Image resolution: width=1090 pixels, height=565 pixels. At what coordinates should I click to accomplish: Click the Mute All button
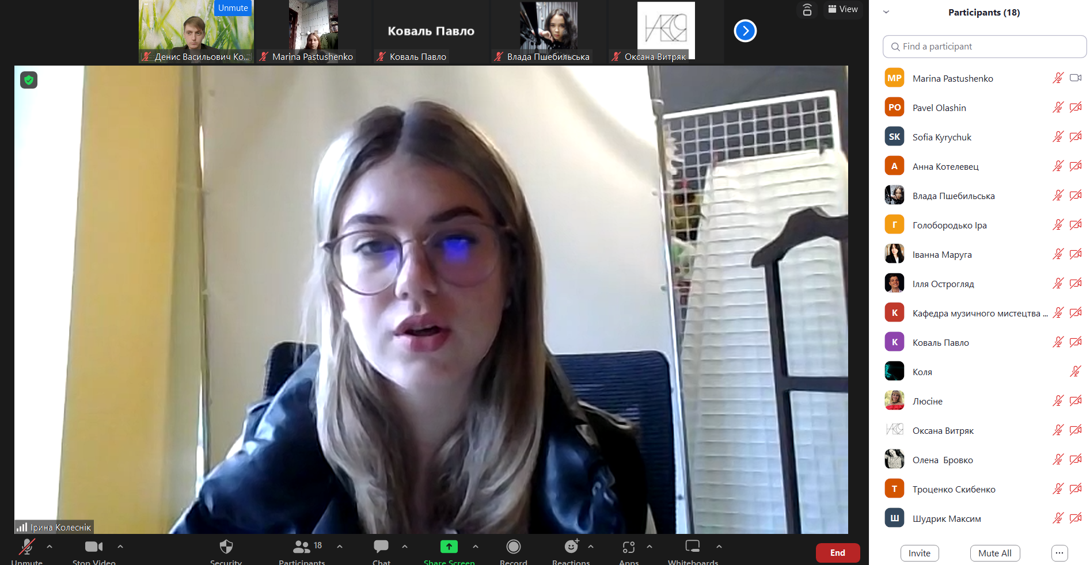pos(995,553)
